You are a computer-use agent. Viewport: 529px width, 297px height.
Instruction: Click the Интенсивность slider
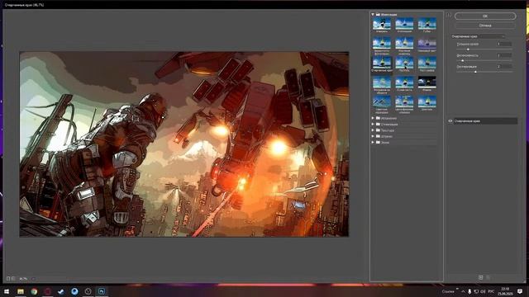point(484,60)
